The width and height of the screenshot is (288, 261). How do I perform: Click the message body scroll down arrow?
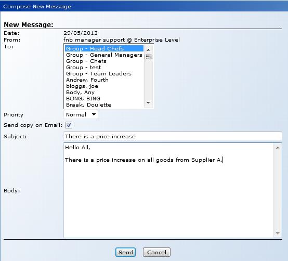point(278,233)
